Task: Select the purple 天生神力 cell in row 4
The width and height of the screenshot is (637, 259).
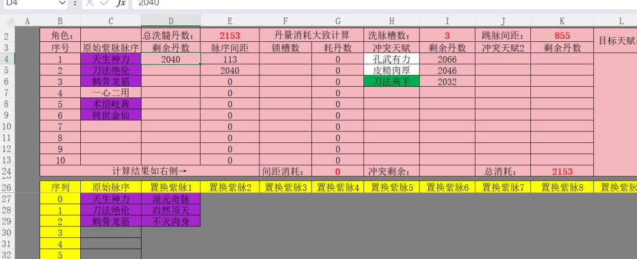Action: pyautogui.click(x=111, y=59)
